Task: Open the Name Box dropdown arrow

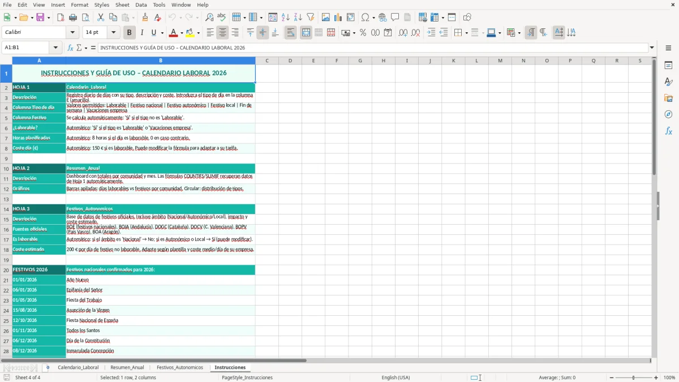Action: (55, 48)
